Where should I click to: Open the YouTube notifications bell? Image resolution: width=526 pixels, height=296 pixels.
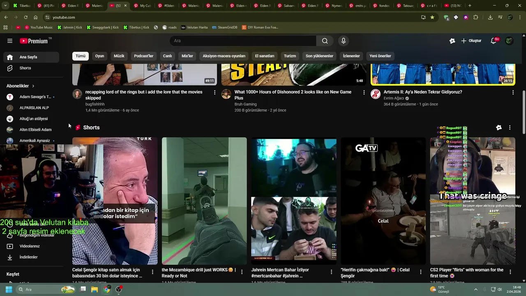pos(494,41)
